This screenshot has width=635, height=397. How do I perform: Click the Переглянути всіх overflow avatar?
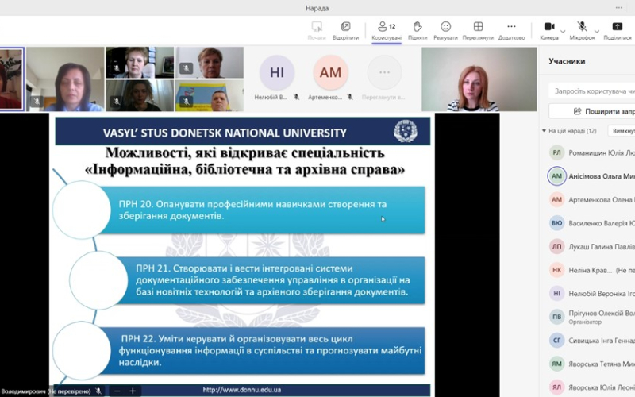tap(384, 72)
